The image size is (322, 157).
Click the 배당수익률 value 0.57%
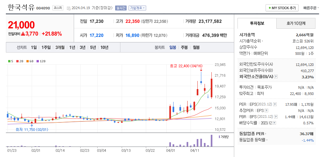click(308, 123)
